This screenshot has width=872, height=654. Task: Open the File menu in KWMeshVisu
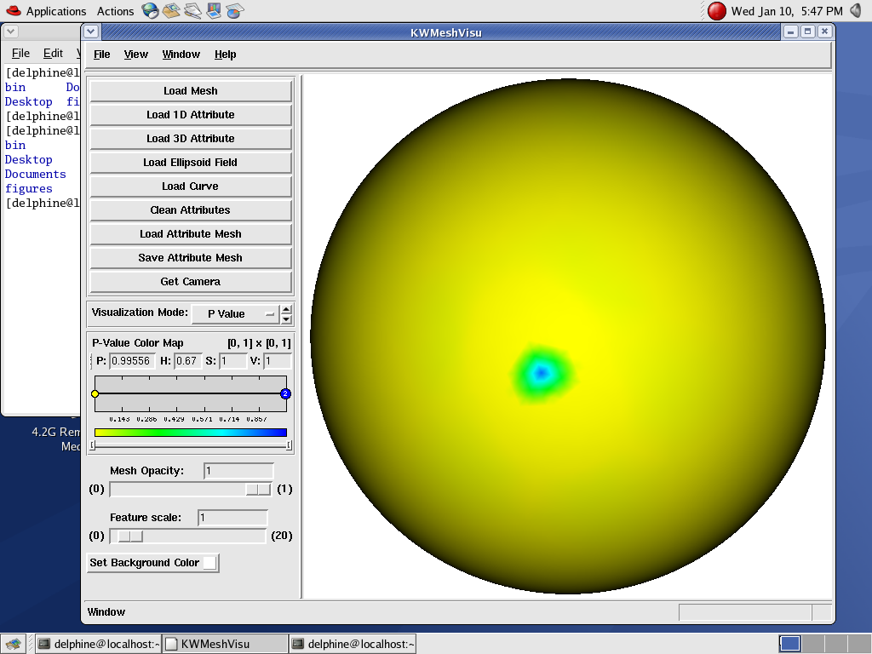tap(101, 54)
